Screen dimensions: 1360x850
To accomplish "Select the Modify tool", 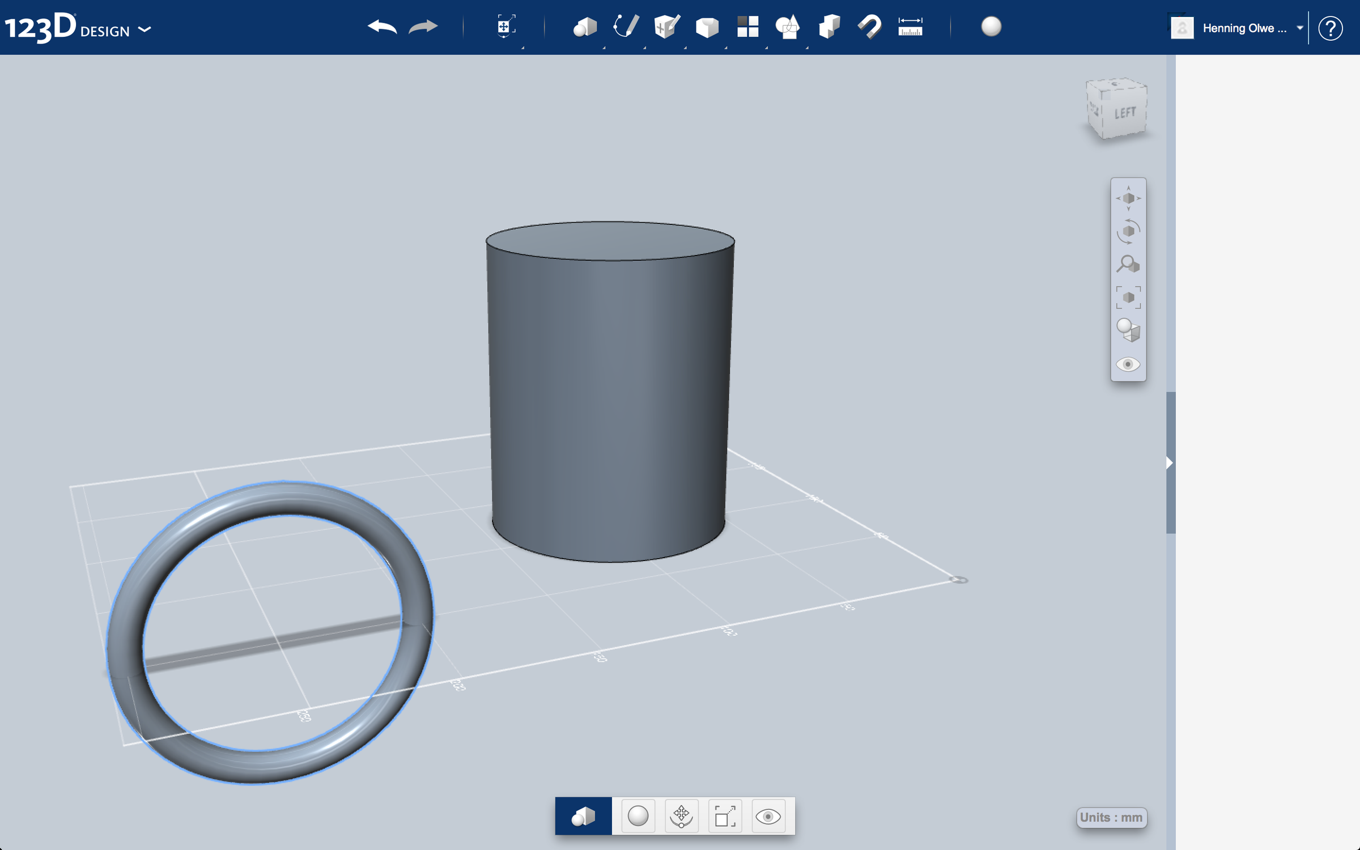I will click(707, 27).
